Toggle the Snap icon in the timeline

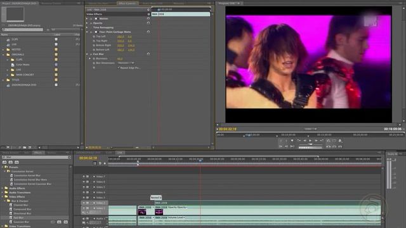95,163
